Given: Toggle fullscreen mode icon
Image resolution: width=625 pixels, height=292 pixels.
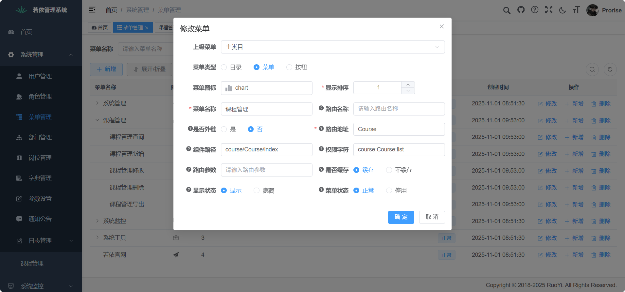Looking at the screenshot, I should pos(549,10).
